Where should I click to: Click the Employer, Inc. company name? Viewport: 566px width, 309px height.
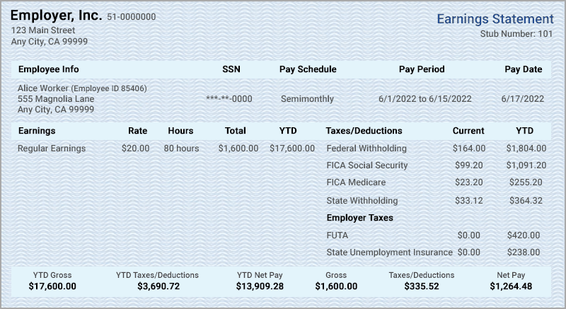point(56,16)
